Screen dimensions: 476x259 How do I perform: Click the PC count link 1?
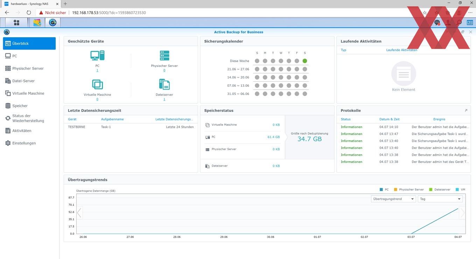click(97, 70)
